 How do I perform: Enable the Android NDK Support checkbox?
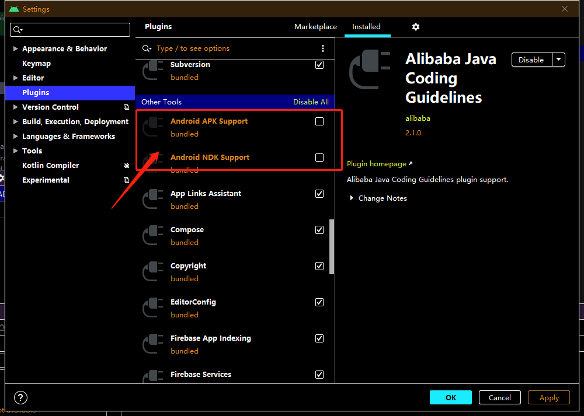coord(319,158)
